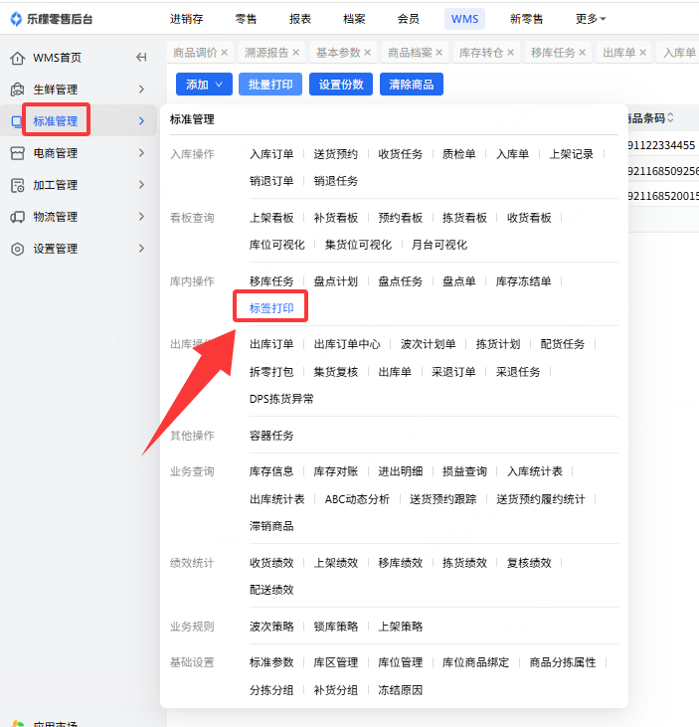
Task: Open 补货看板 link
Action: click(336, 218)
